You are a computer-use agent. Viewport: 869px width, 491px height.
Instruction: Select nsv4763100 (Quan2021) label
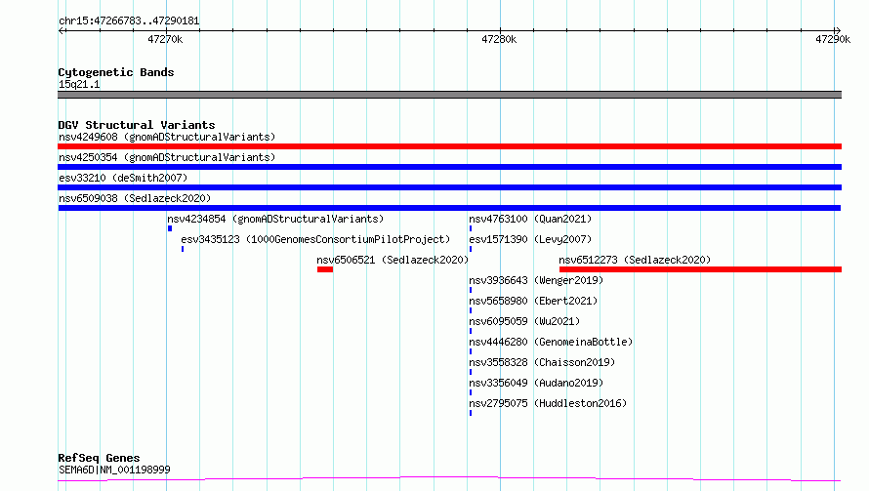click(x=530, y=219)
